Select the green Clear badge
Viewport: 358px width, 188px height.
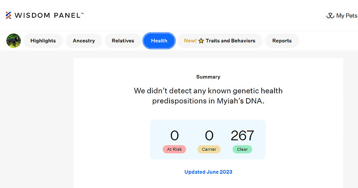tap(242, 149)
